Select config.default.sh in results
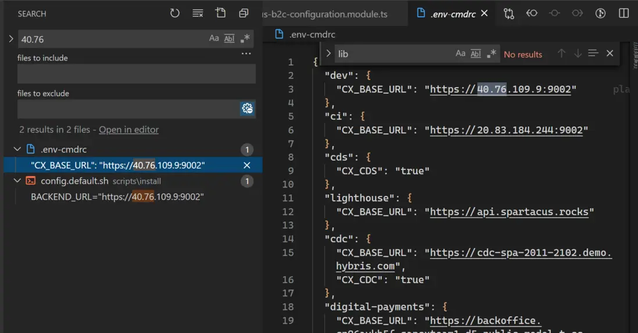Image resolution: width=638 pixels, height=333 pixels. [x=74, y=181]
